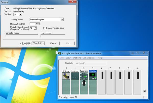Click the 'RSLogix Emulate 5000 EmuLogix5868 Controller' type text
Screen dimensions: 153x103
(x=34, y=9)
